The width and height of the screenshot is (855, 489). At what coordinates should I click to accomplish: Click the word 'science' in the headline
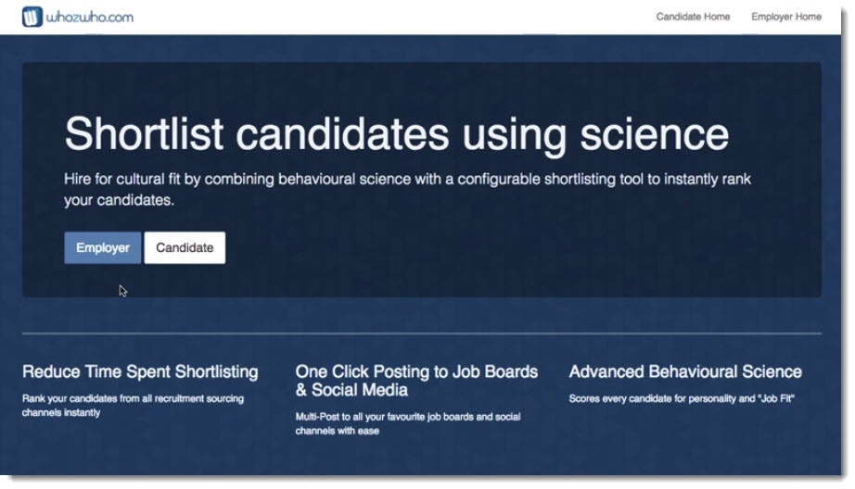[x=655, y=134]
